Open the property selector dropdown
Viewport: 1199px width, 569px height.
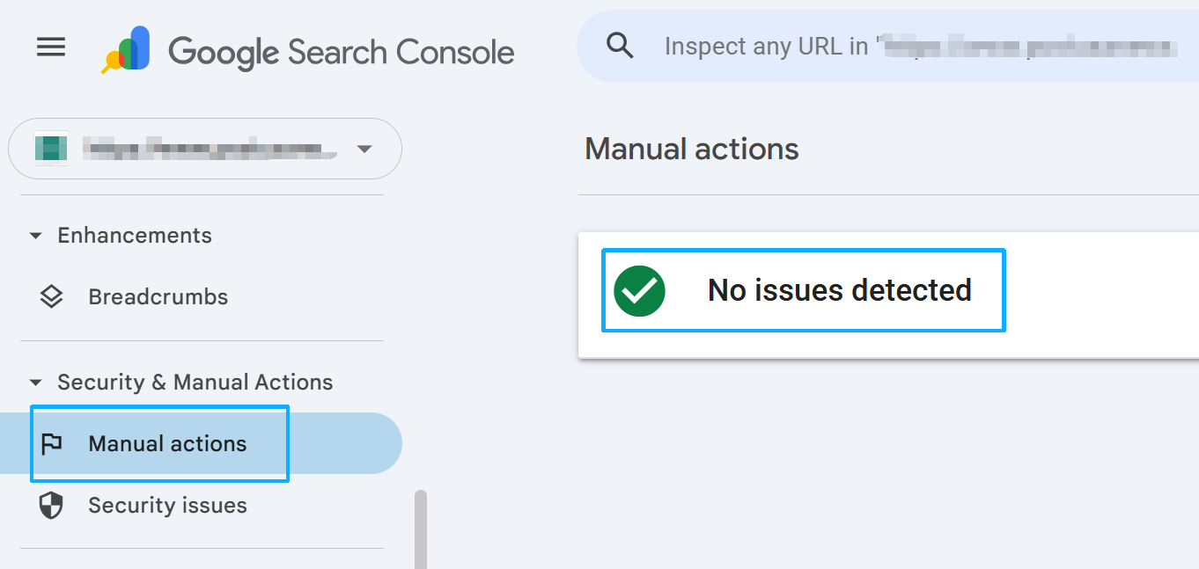pyautogui.click(x=364, y=149)
